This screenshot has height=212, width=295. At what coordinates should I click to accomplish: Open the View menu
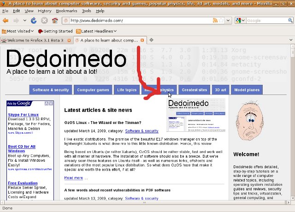[29, 11]
